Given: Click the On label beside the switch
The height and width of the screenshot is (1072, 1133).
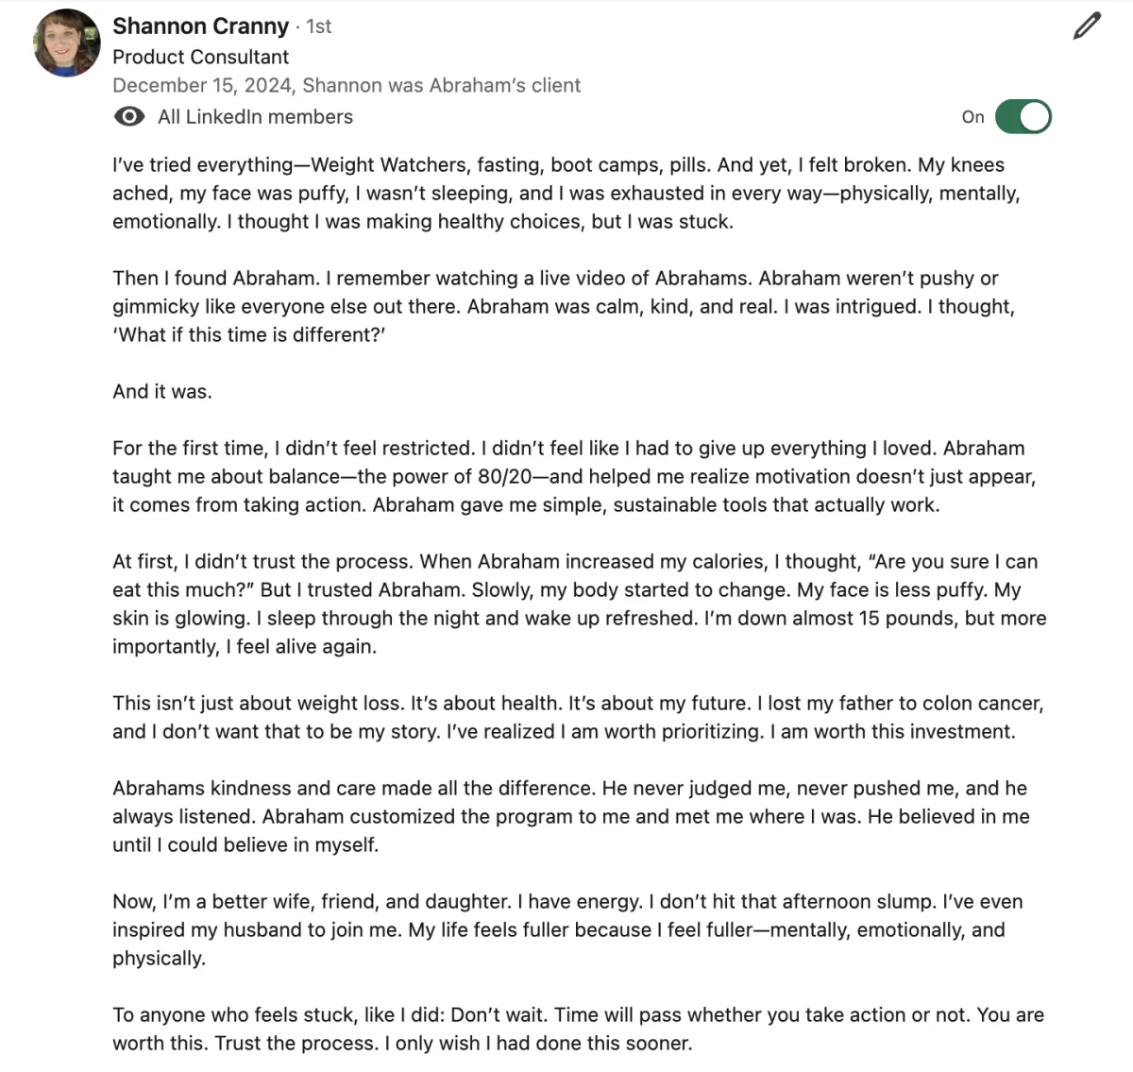Looking at the screenshot, I should click(972, 117).
